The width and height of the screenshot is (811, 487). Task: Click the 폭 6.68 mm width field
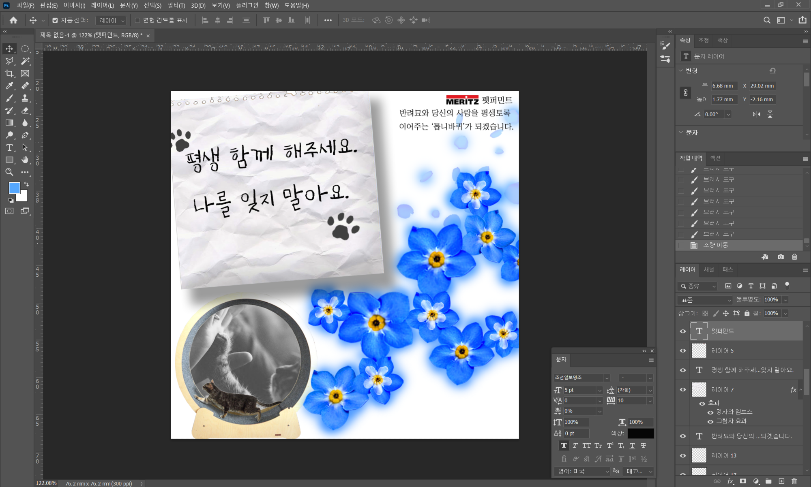point(725,86)
